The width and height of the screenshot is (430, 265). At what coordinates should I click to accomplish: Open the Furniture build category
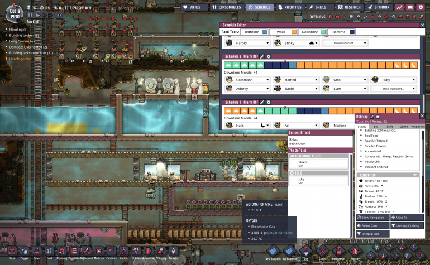coord(111,251)
